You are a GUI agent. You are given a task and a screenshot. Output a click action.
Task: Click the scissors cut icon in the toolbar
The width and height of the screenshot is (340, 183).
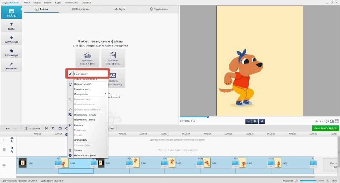click(46, 128)
